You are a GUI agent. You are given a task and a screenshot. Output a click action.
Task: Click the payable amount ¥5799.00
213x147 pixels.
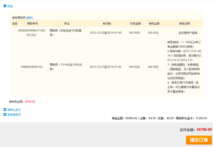point(204,130)
